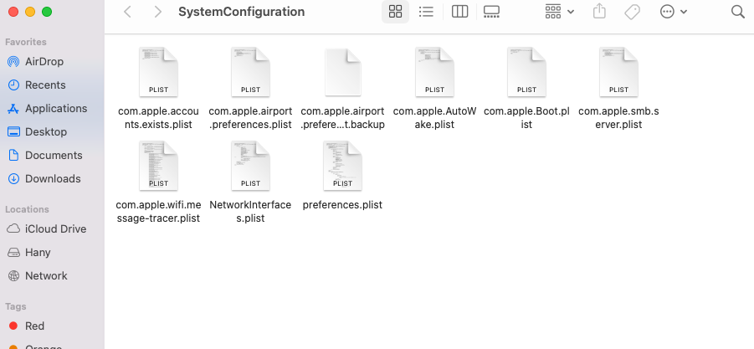Click the Edit Tags icon
Image resolution: width=754 pixels, height=349 pixels.
632,12
